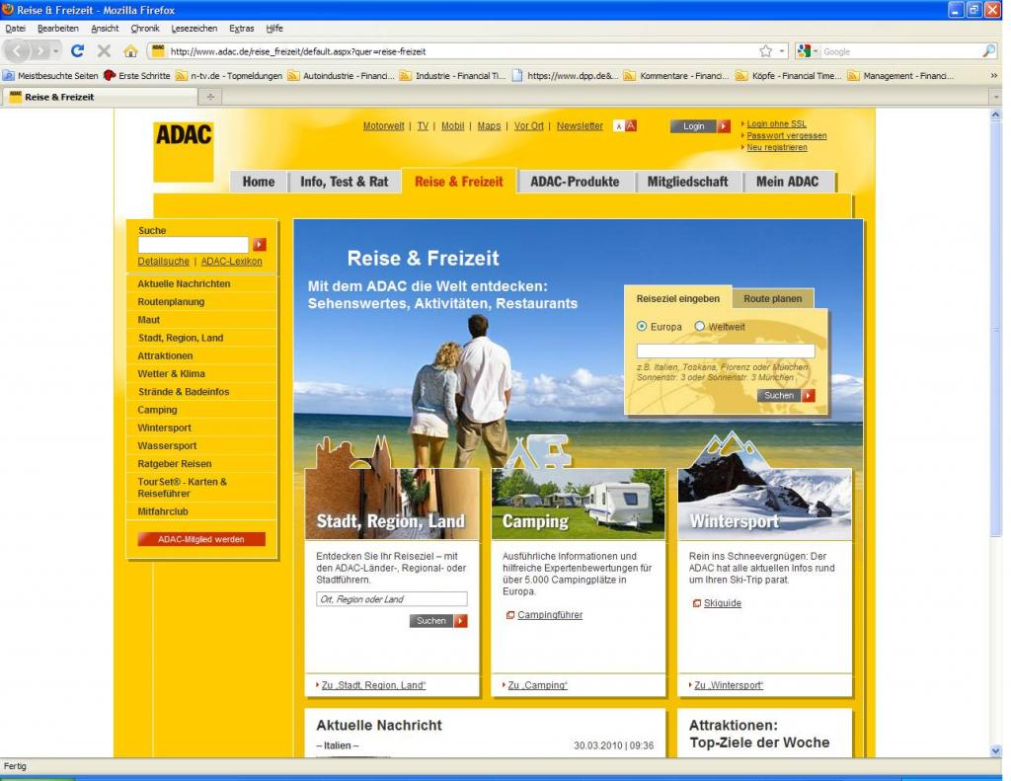This screenshot has height=781, width=1011.
Task: Open the Skiguide link icon
Action: 696,603
